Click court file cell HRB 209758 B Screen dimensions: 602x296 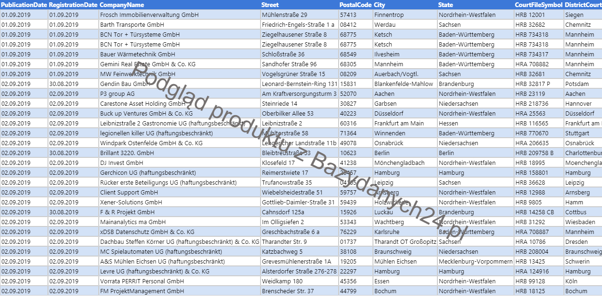[x=539, y=153]
